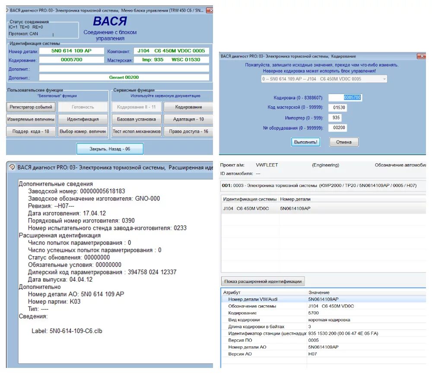Select the Версия АО H07 row
Image resolution: width=432 pixels, height=374 pixels.
click(324, 354)
